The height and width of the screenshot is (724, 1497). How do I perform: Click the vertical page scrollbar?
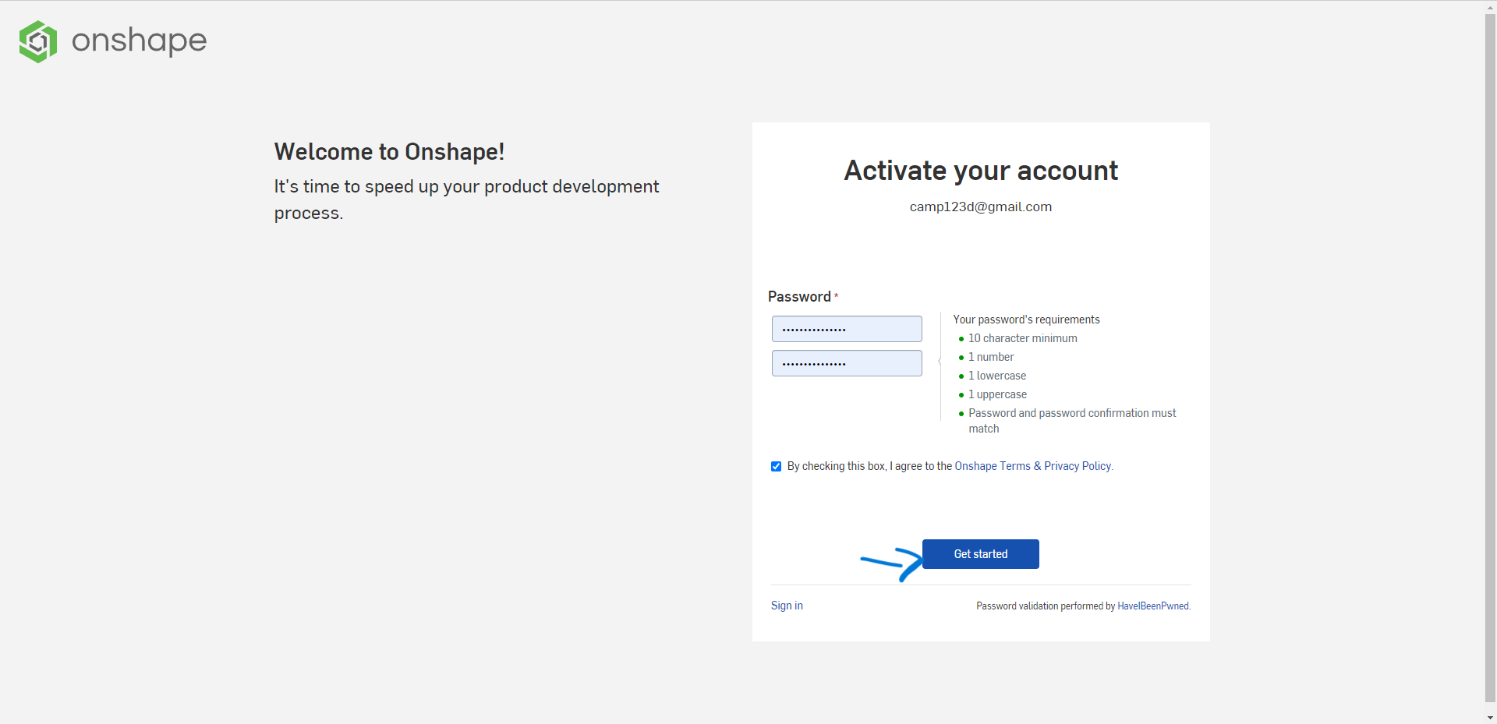coord(1490,358)
